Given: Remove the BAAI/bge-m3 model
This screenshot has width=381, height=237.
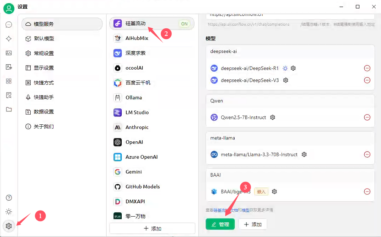Looking at the screenshot, I should click(367, 191).
